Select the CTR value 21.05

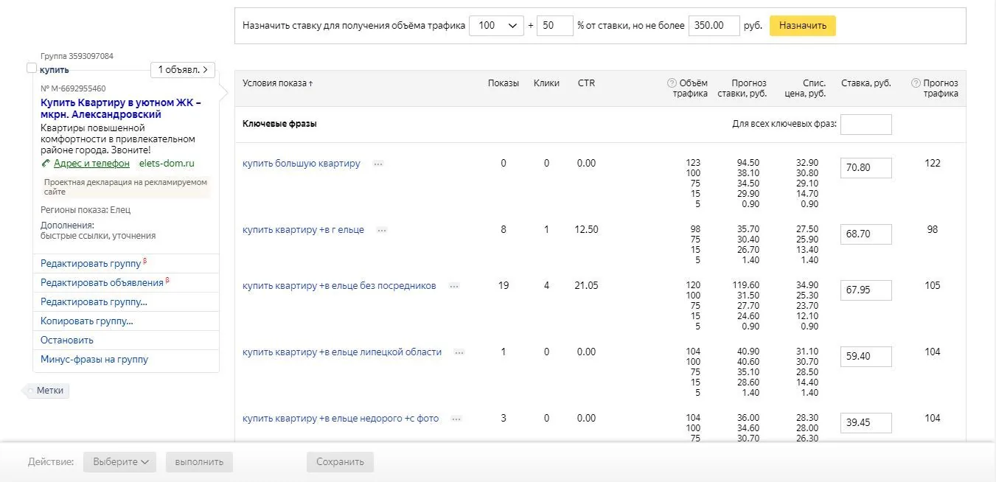(x=586, y=286)
